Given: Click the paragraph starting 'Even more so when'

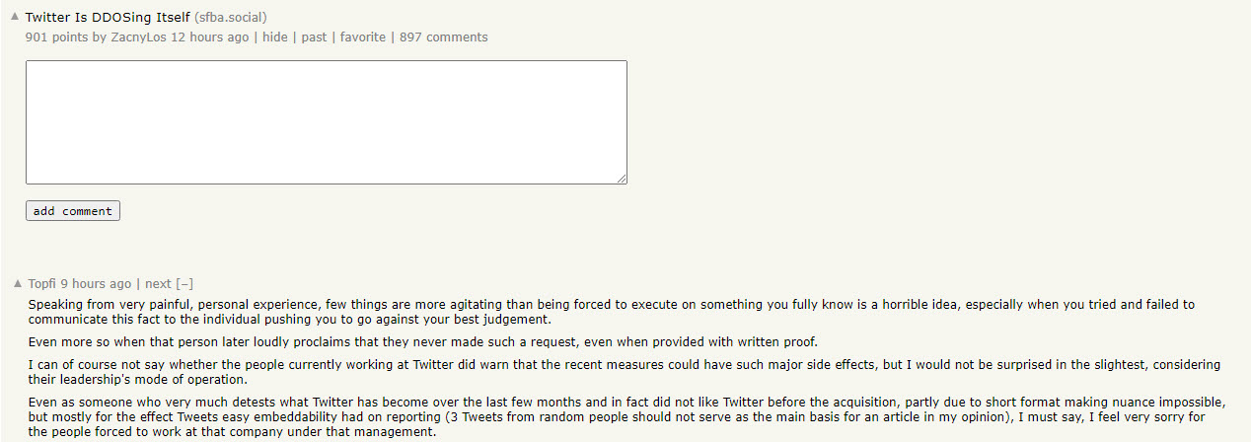Looking at the screenshot, I should 424,342.
